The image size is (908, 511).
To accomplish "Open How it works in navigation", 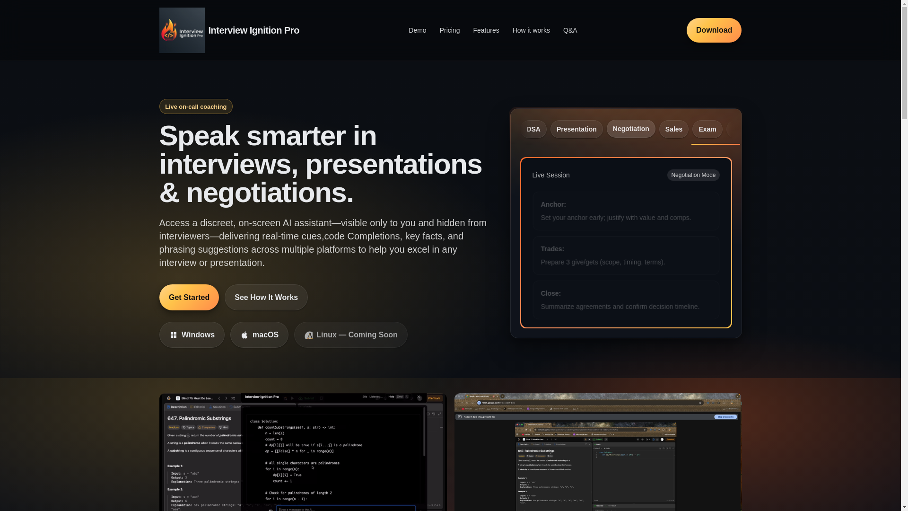I will (531, 30).
